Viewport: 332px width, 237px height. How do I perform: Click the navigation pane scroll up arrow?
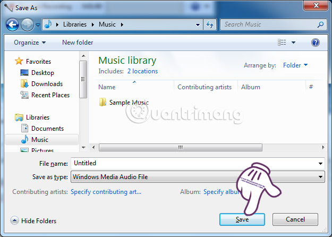click(83, 56)
